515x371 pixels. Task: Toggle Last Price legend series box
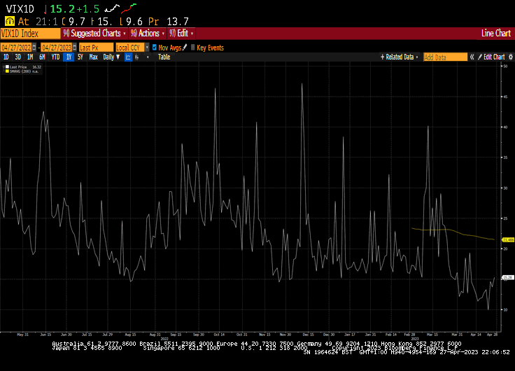point(6,67)
